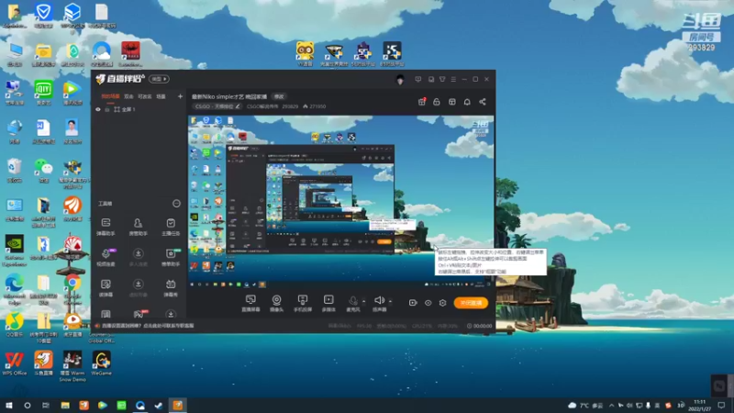Open WPS Office desktop shortcut
The image size is (734, 413).
[x=15, y=363]
